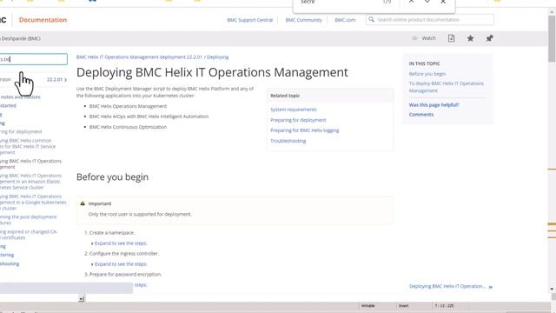Click the Before you begin heading

pos(112,177)
